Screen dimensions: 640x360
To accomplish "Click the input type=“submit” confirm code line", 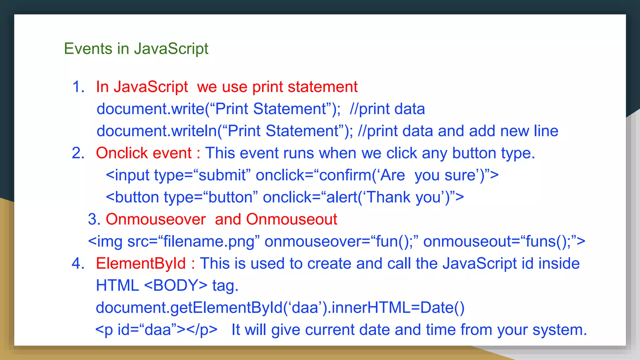I will pos(302,175).
